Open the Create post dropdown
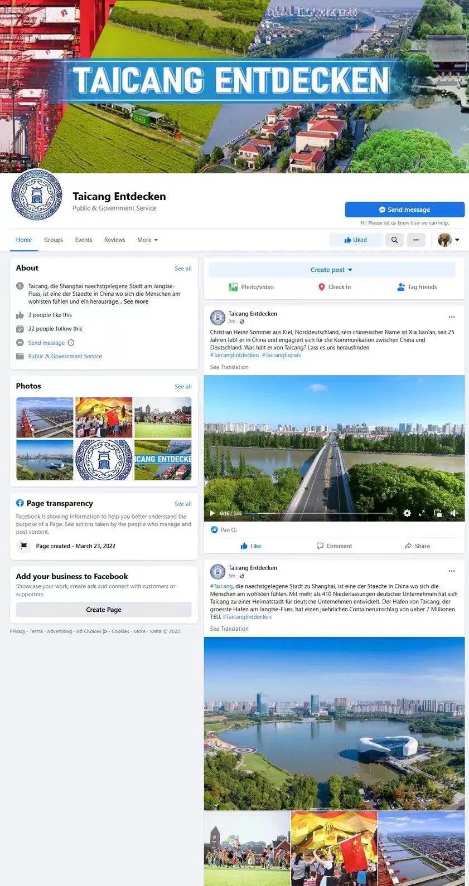The height and width of the screenshot is (886, 469). coord(332,270)
